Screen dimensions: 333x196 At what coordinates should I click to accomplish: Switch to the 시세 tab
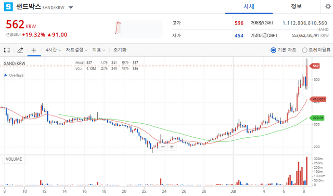pyautogui.click(x=249, y=7)
